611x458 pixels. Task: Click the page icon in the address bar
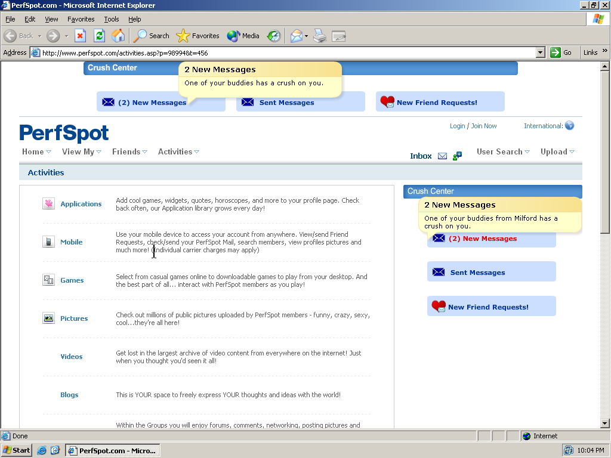click(x=35, y=52)
